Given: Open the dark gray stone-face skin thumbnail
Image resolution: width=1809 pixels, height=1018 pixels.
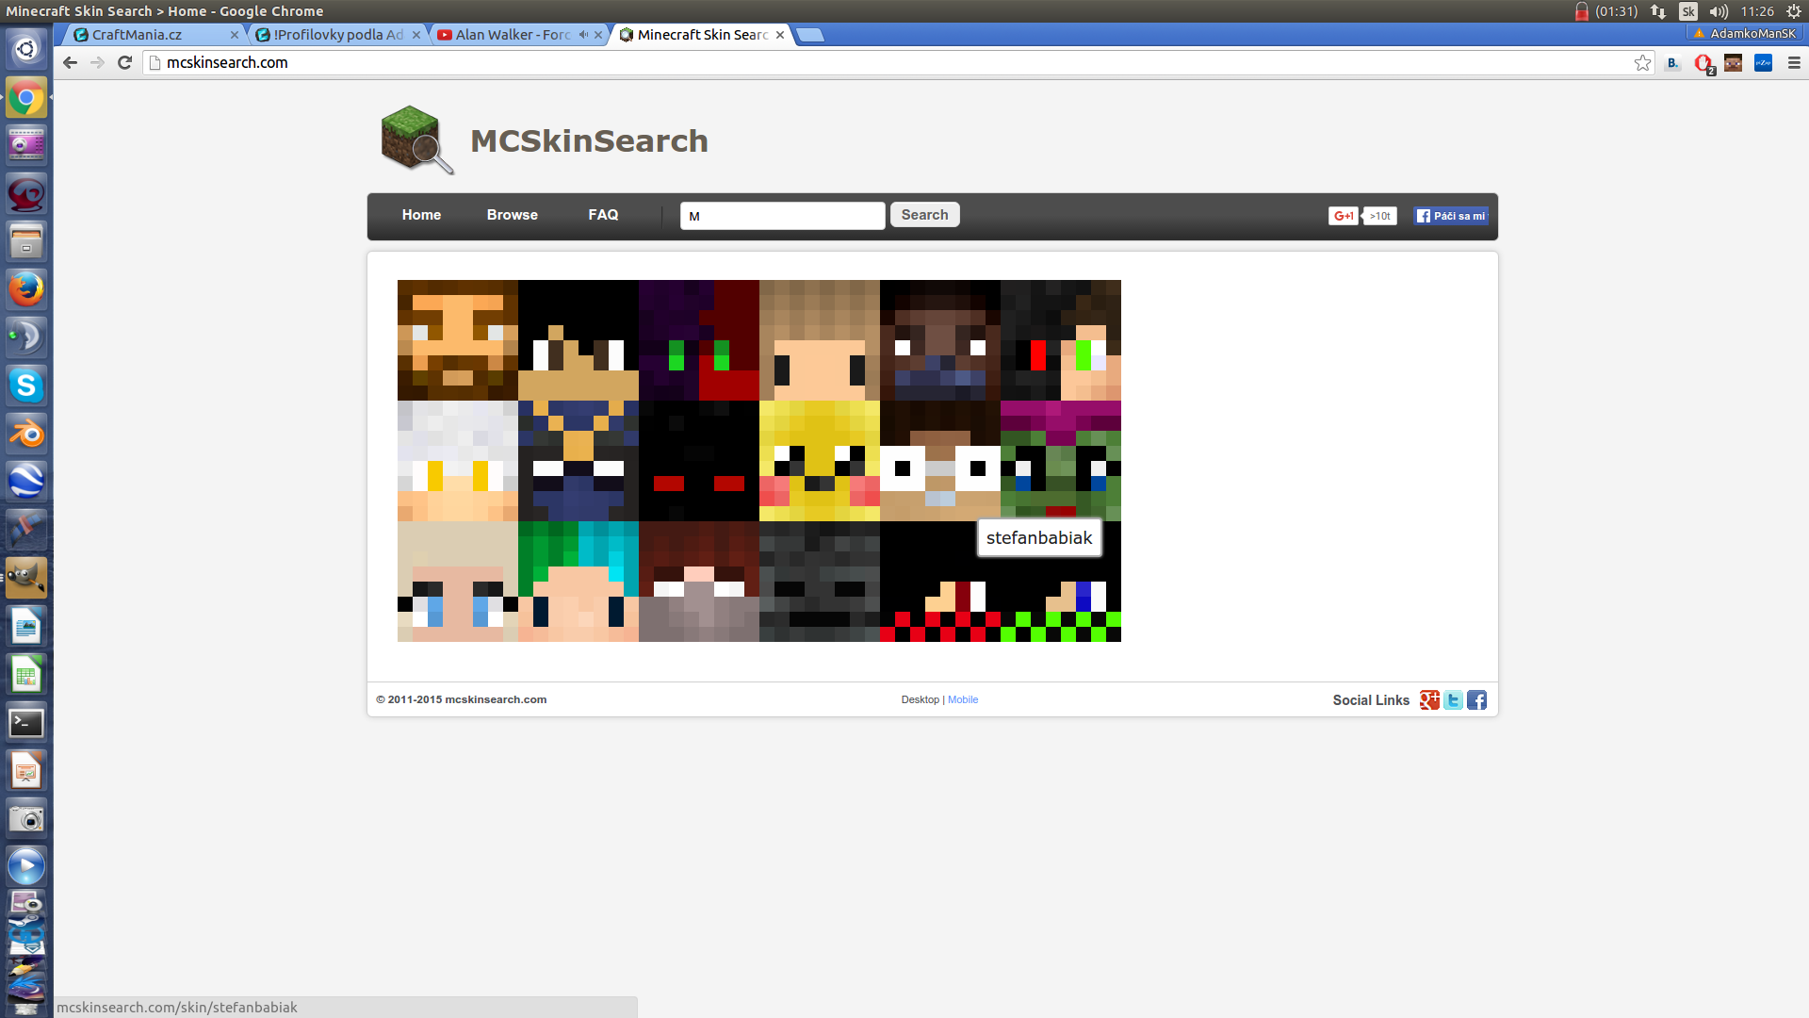Looking at the screenshot, I should click(x=820, y=582).
